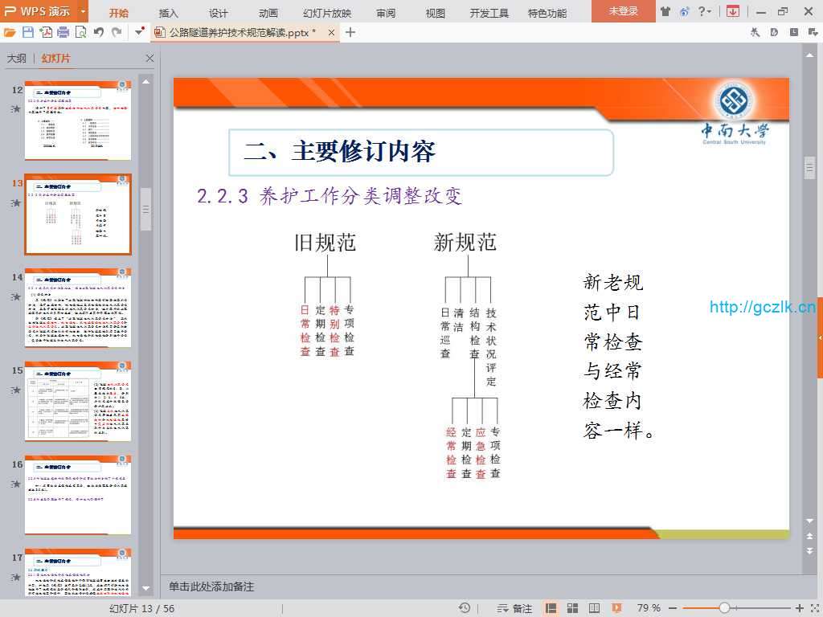Toggle the 备注 notes pane

pos(514,608)
